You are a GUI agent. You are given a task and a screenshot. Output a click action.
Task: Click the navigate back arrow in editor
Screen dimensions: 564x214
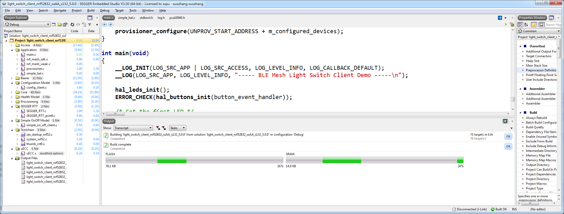click(105, 24)
